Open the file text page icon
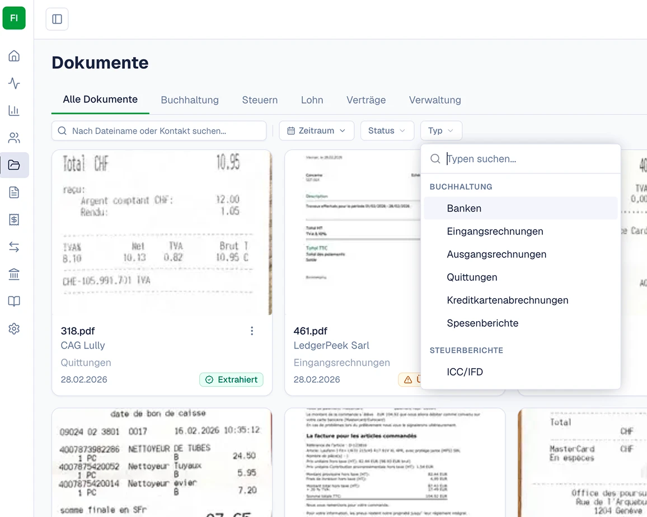This screenshot has width=647, height=517. pyautogui.click(x=14, y=192)
